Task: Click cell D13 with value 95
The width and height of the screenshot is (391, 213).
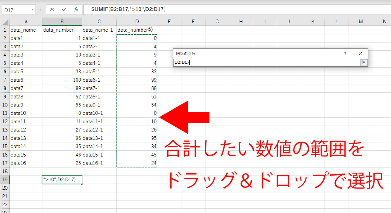Action: (x=137, y=138)
